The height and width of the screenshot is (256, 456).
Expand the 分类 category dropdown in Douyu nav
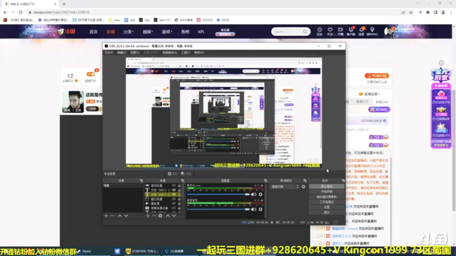tap(128, 32)
